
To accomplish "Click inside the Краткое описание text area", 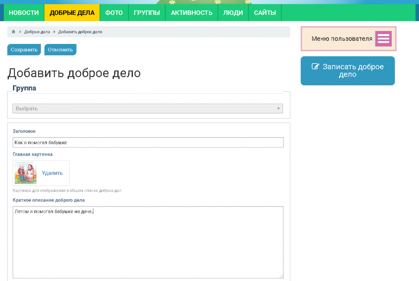I will click(147, 243).
